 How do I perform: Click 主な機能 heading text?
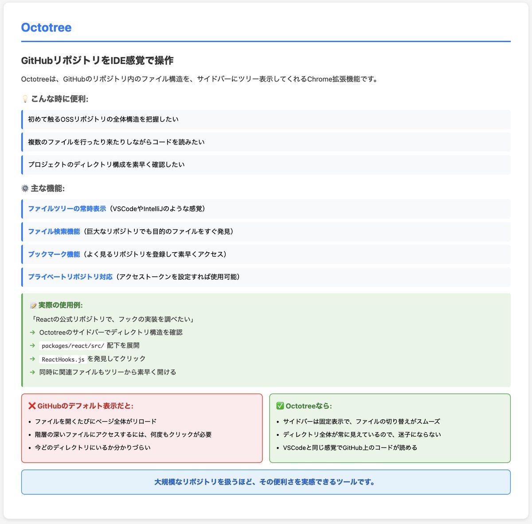pyautogui.click(x=47, y=188)
